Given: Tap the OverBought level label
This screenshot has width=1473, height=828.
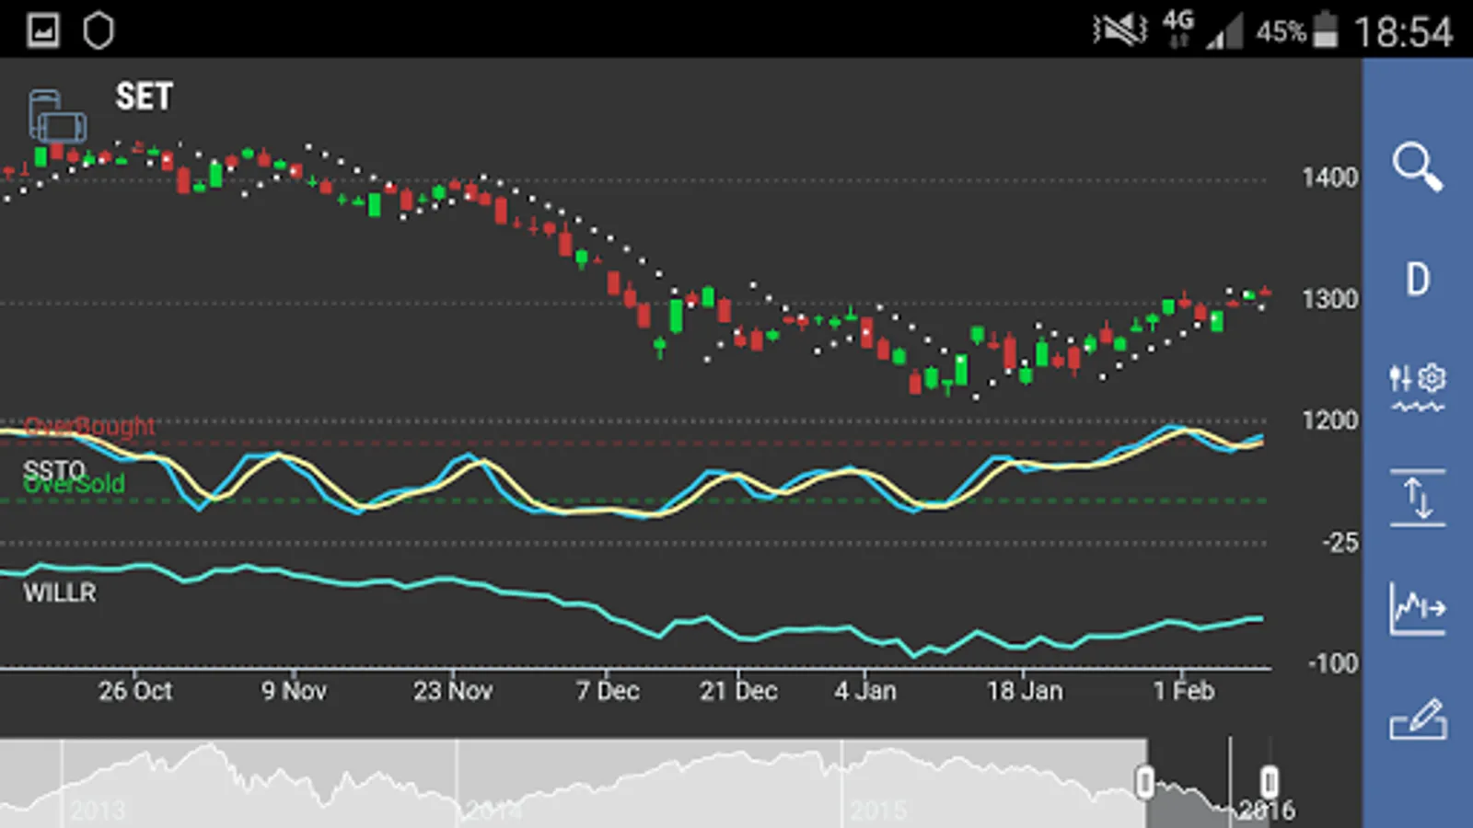Looking at the screenshot, I should click(x=89, y=426).
